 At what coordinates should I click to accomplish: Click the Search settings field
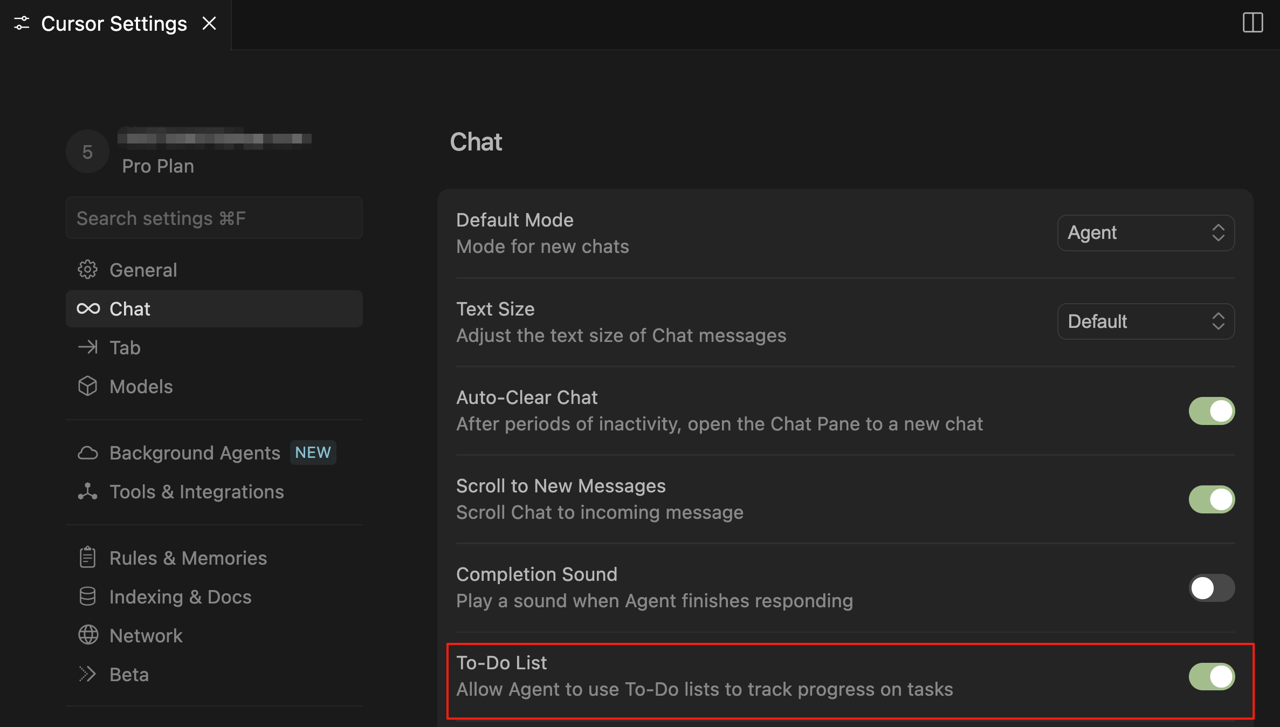tap(214, 218)
